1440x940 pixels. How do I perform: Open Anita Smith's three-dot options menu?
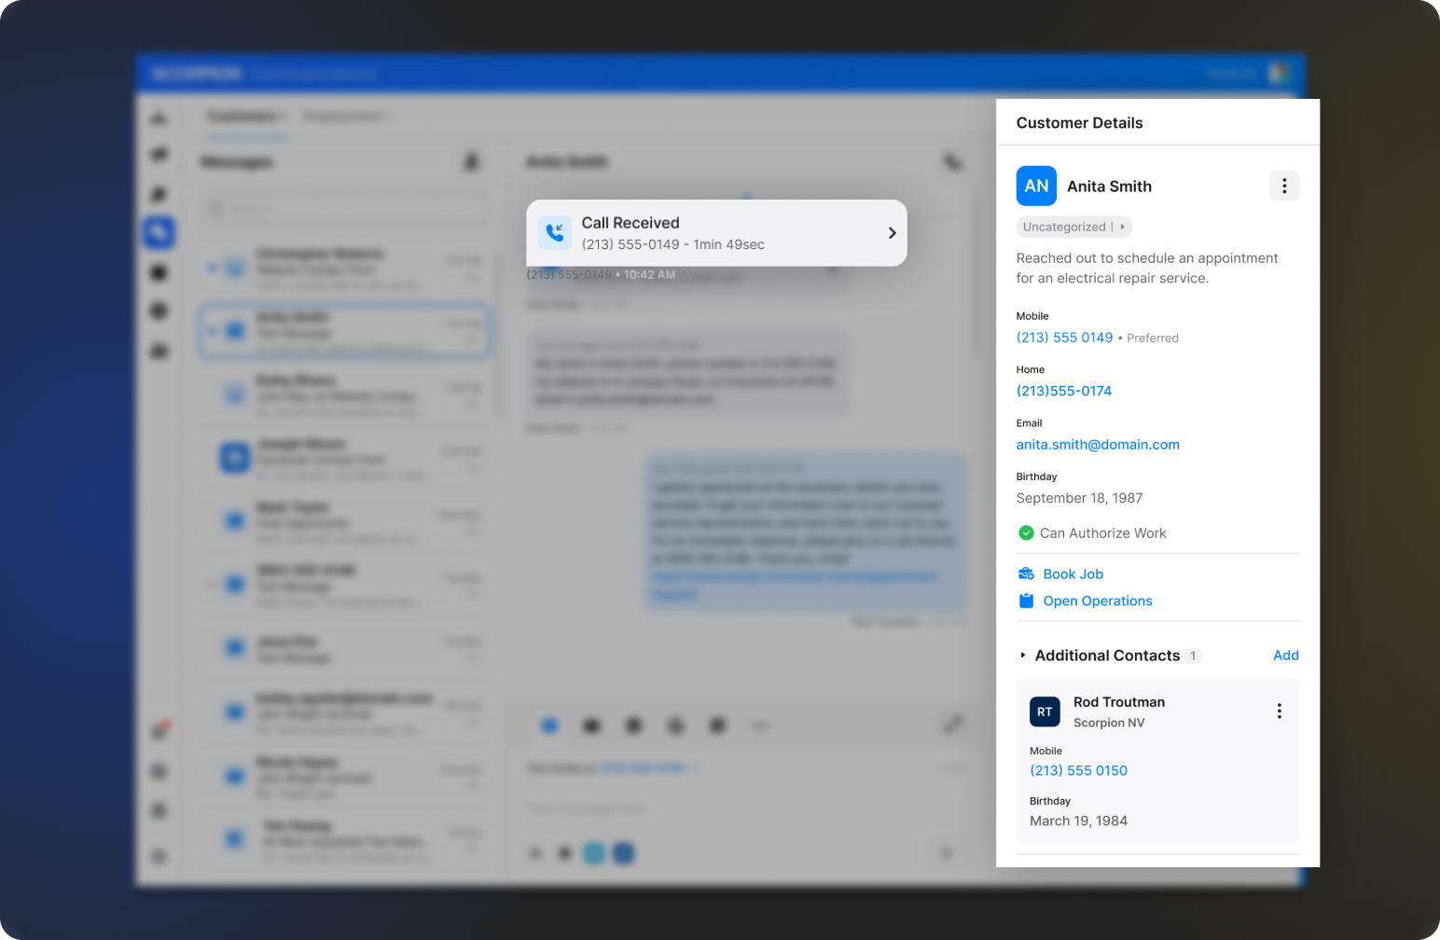(1284, 186)
